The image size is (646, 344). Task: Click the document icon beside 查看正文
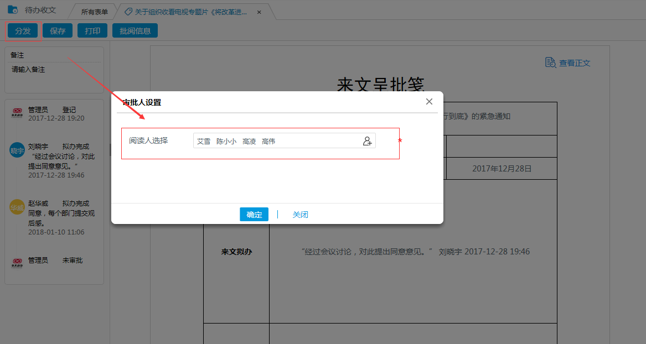pyautogui.click(x=550, y=63)
